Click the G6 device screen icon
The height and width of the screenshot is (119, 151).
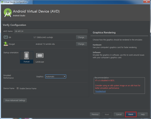[6, 37]
